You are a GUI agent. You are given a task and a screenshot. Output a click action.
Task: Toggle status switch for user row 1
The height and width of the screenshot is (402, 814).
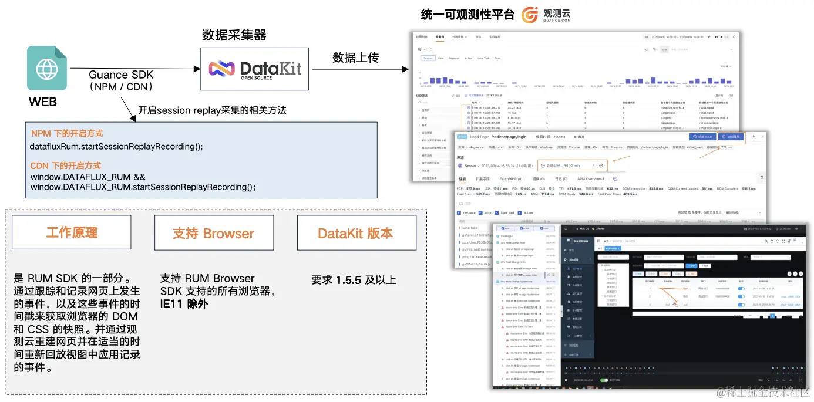click(x=741, y=288)
